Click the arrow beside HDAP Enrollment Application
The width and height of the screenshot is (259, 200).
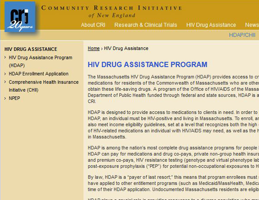click(5, 74)
